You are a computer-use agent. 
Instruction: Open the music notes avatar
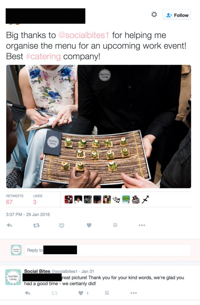pyautogui.click(x=116, y=199)
